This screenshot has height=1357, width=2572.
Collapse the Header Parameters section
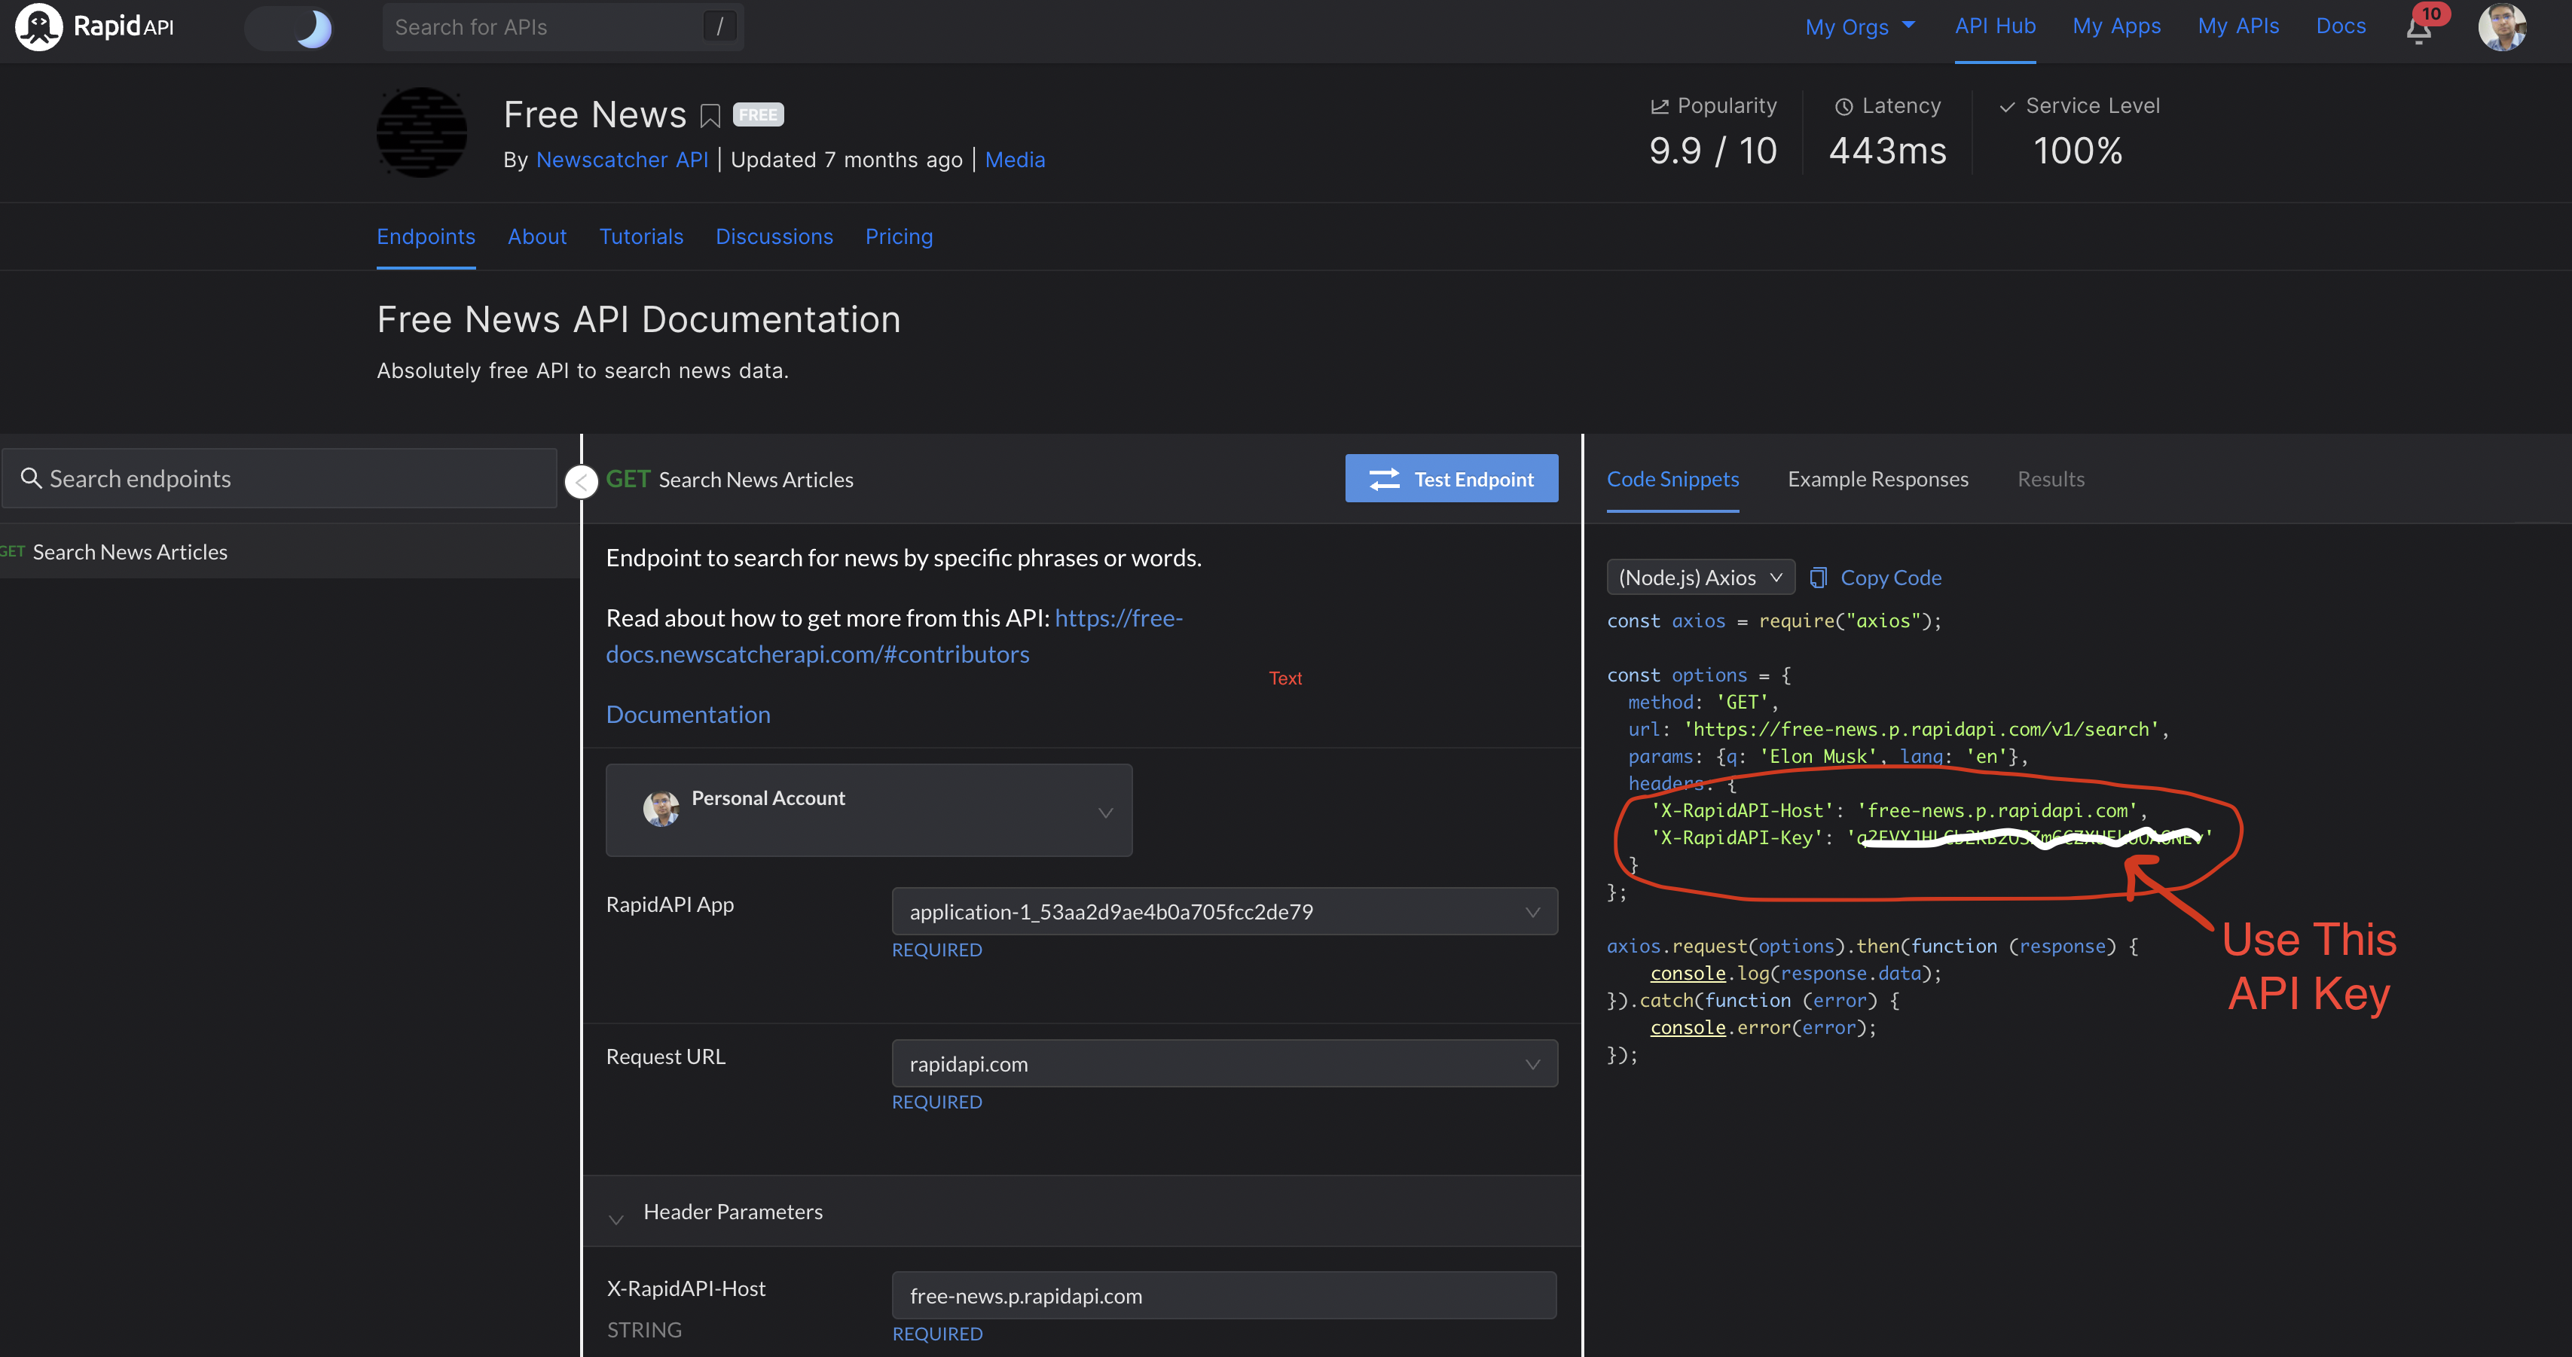tap(616, 1217)
